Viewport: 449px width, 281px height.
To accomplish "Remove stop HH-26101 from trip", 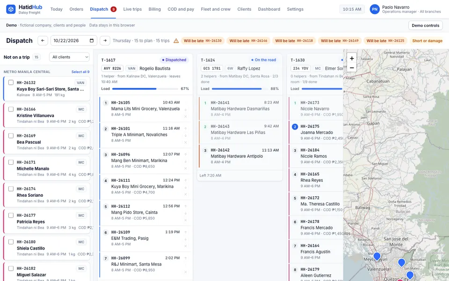I will point(186,142).
